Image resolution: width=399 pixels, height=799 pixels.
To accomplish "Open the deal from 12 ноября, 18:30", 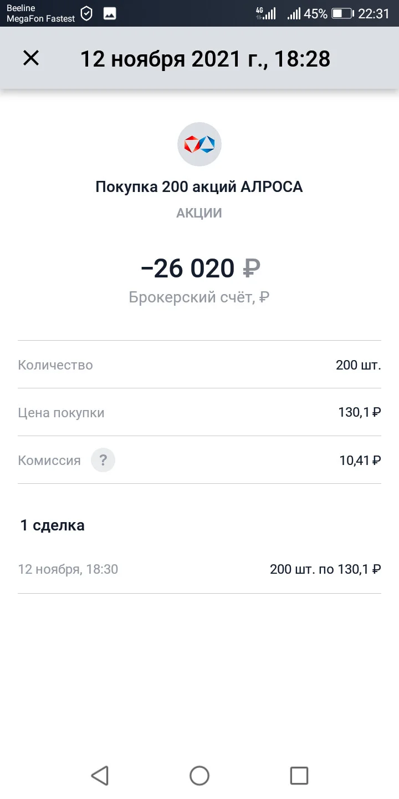I will coord(199,569).
